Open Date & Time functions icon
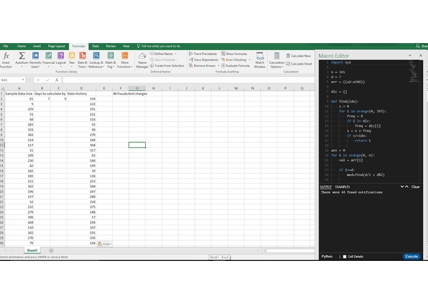This screenshot has height=304, width=428. pos(83,55)
